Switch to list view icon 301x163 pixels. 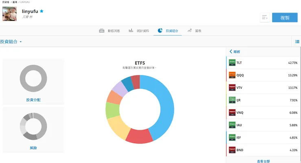(297, 42)
